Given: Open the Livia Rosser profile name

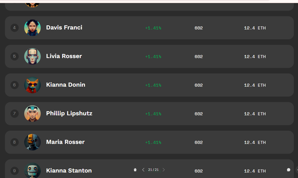Looking at the screenshot, I should (64, 56).
